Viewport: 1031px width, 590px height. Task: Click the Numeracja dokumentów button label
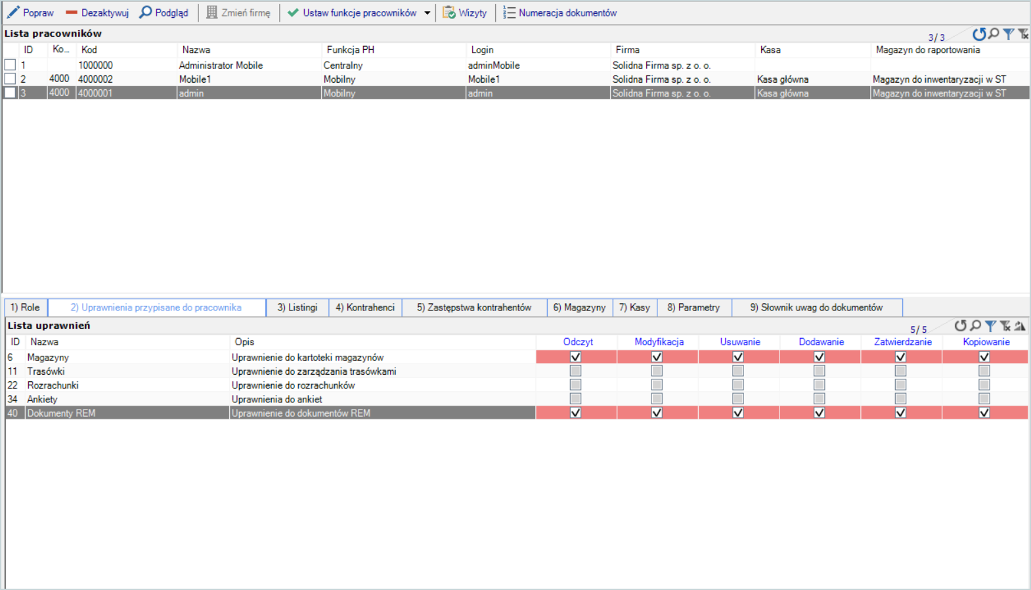coord(567,12)
